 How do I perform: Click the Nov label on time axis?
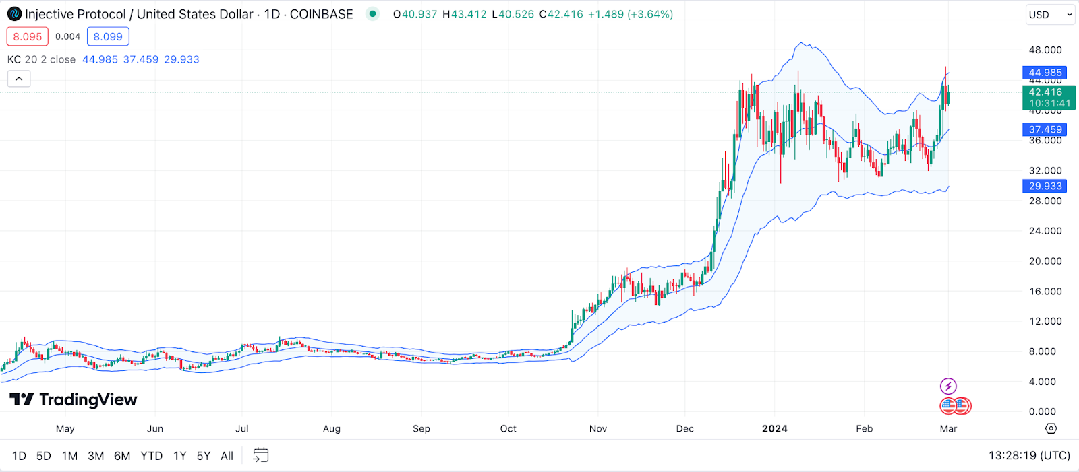pos(598,428)
